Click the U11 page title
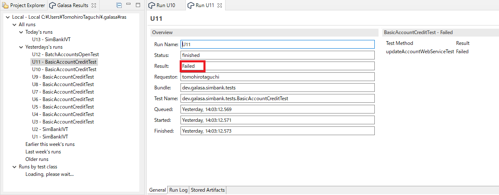Viewport: 499px width, 195px height. point(156,19)
